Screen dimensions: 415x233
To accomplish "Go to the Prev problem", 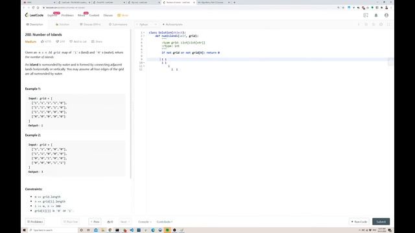I will coord(95,221).
